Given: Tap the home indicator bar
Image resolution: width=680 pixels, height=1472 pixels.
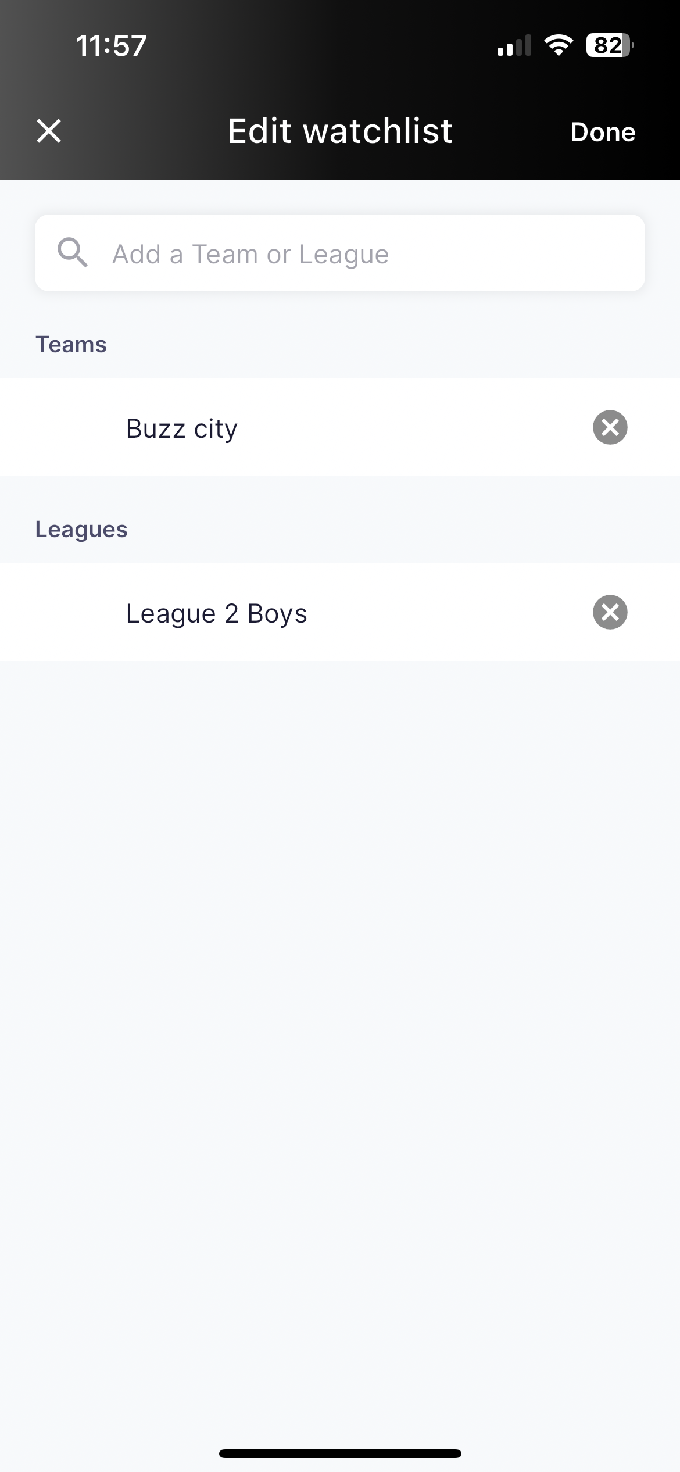Looking at the screenshot, I should pyautogui.click(x=340, y=1453).
